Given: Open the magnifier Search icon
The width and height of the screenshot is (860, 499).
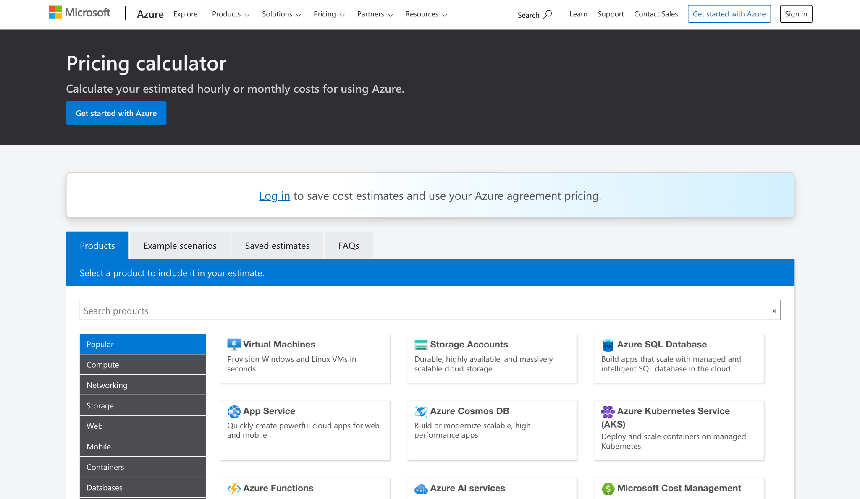Looking at the screenshot, I should [548, 14].
